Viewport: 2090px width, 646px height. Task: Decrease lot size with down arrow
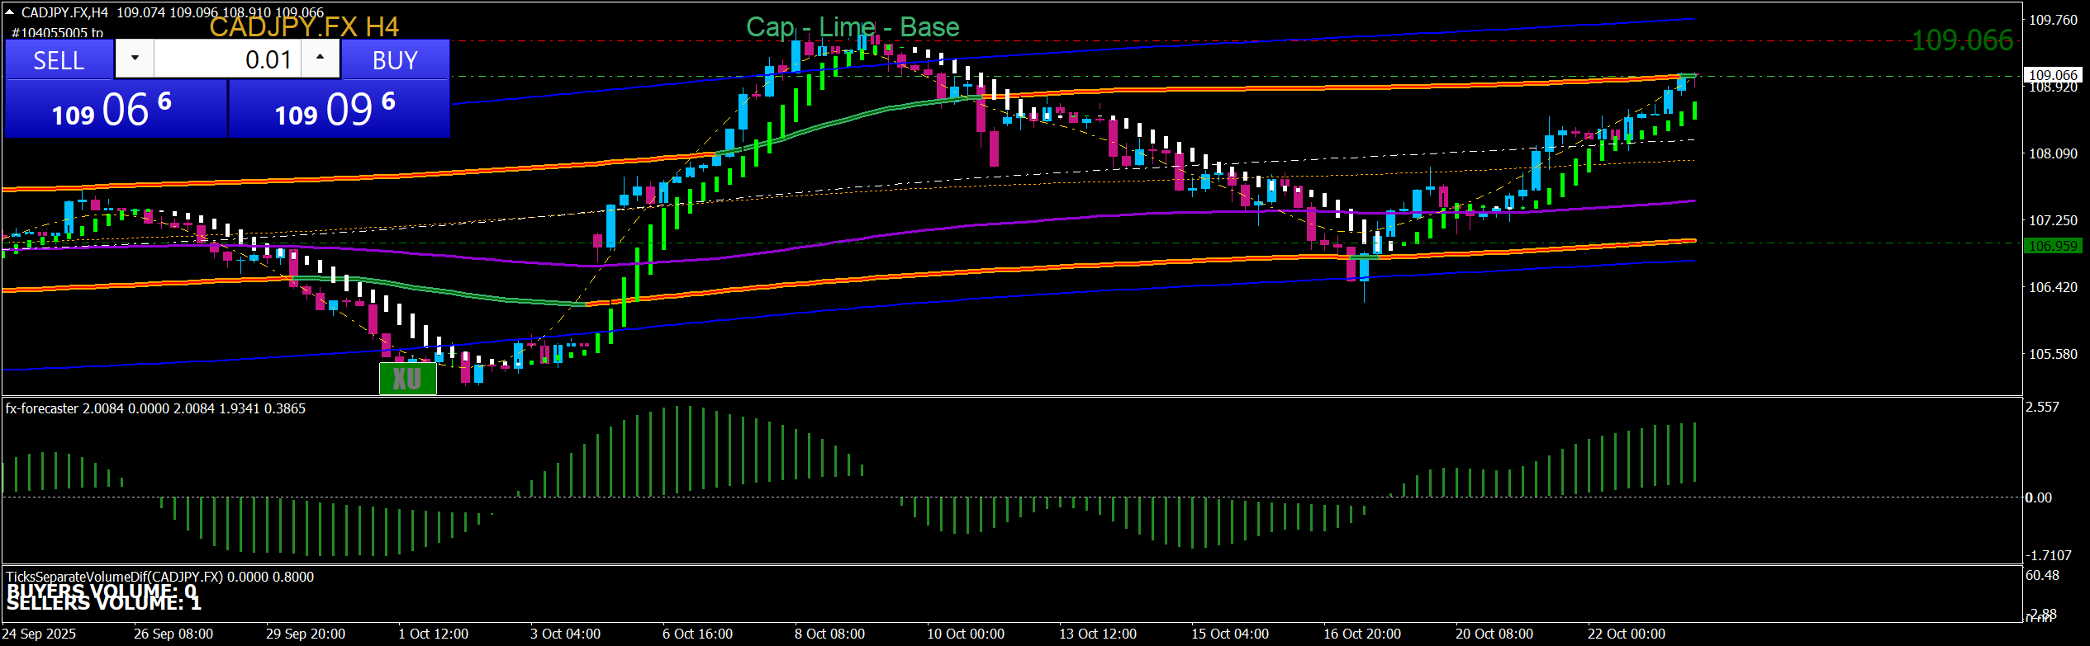click(x=135, y=59)
